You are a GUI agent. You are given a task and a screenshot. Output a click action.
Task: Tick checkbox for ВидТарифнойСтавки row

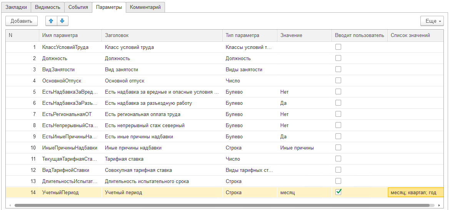tap(338, 170)
